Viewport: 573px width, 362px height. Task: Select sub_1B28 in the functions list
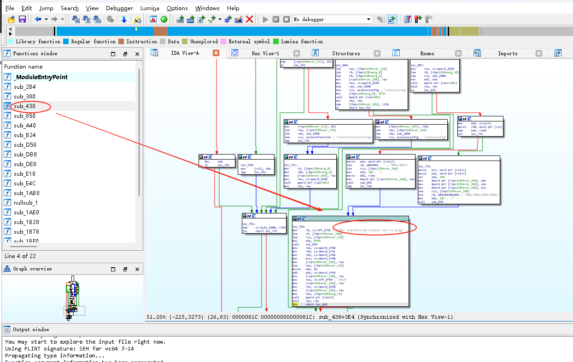[69, 222]
